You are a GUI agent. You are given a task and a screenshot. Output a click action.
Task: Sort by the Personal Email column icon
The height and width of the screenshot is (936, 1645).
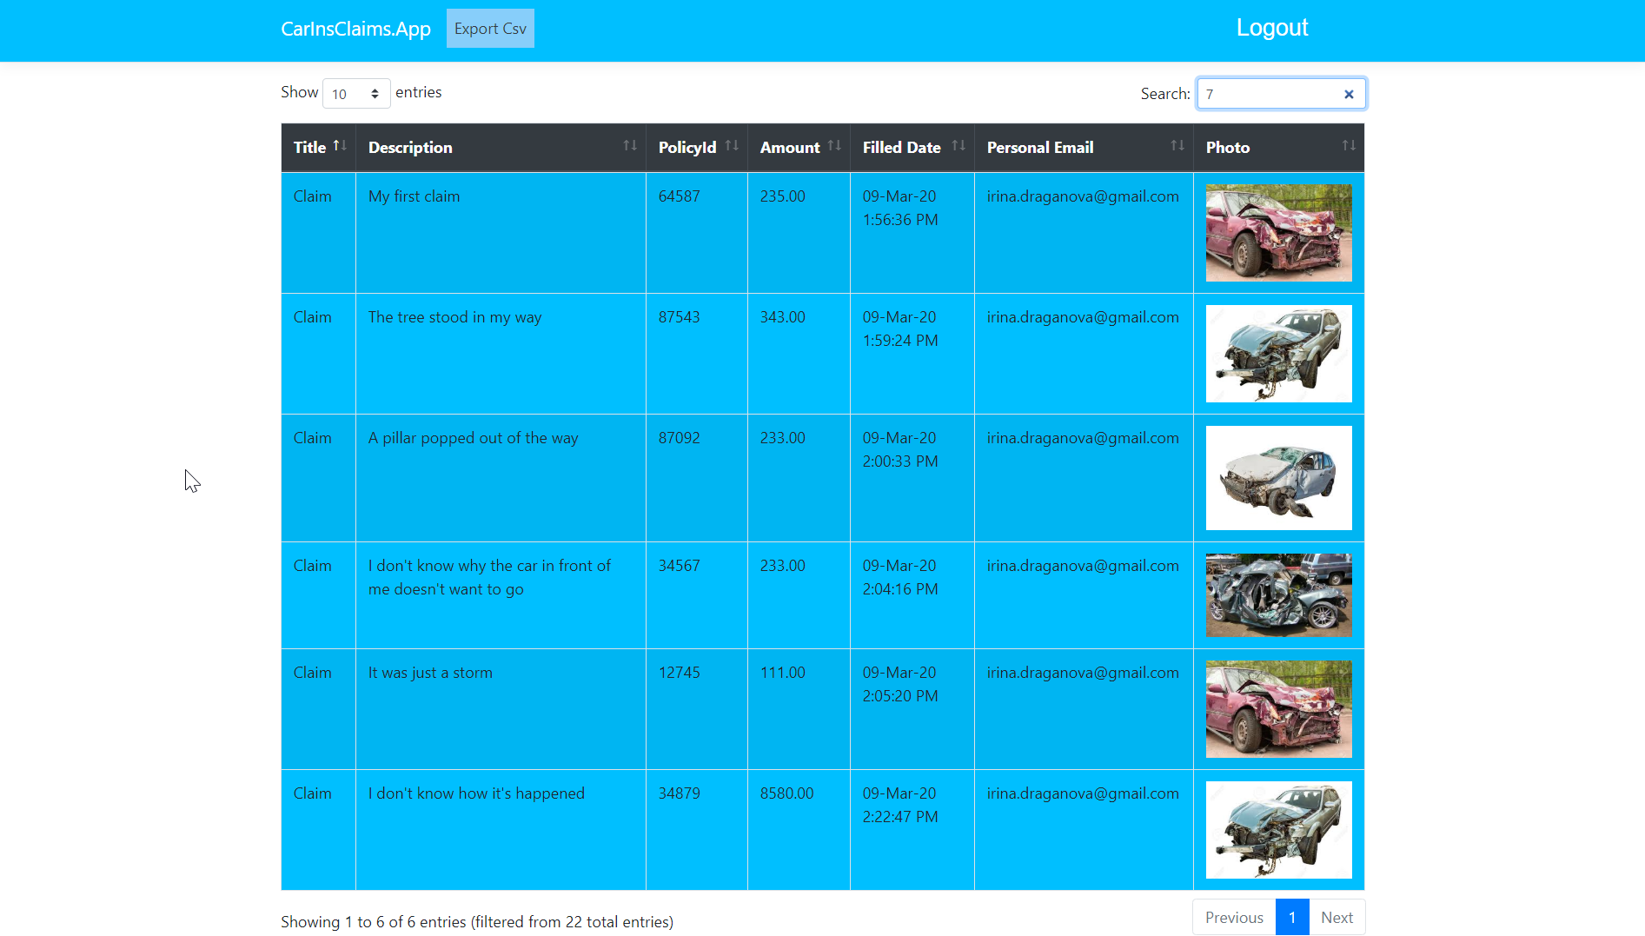coord(1177,146)
